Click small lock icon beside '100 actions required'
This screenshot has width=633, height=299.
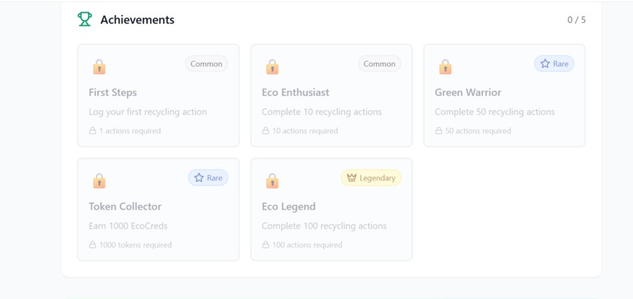coord(265,245)
